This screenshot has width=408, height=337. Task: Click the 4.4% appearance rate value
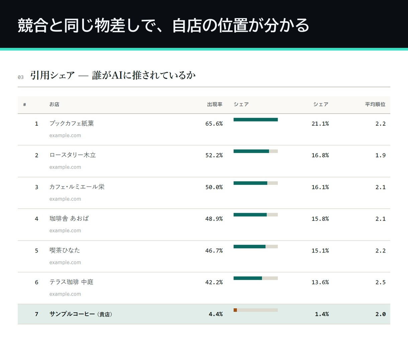(x=216, y=314)
